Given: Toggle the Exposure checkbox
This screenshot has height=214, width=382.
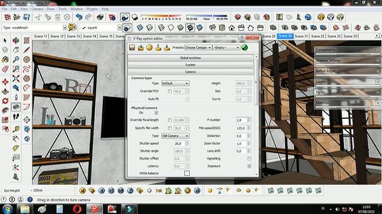Looking at the screenshot, I should (x=249, y=166).
